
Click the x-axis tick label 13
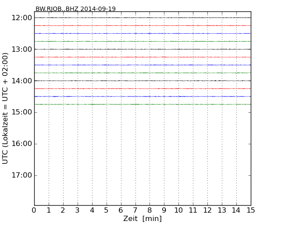pyautogui.click(x=222, y=210)
